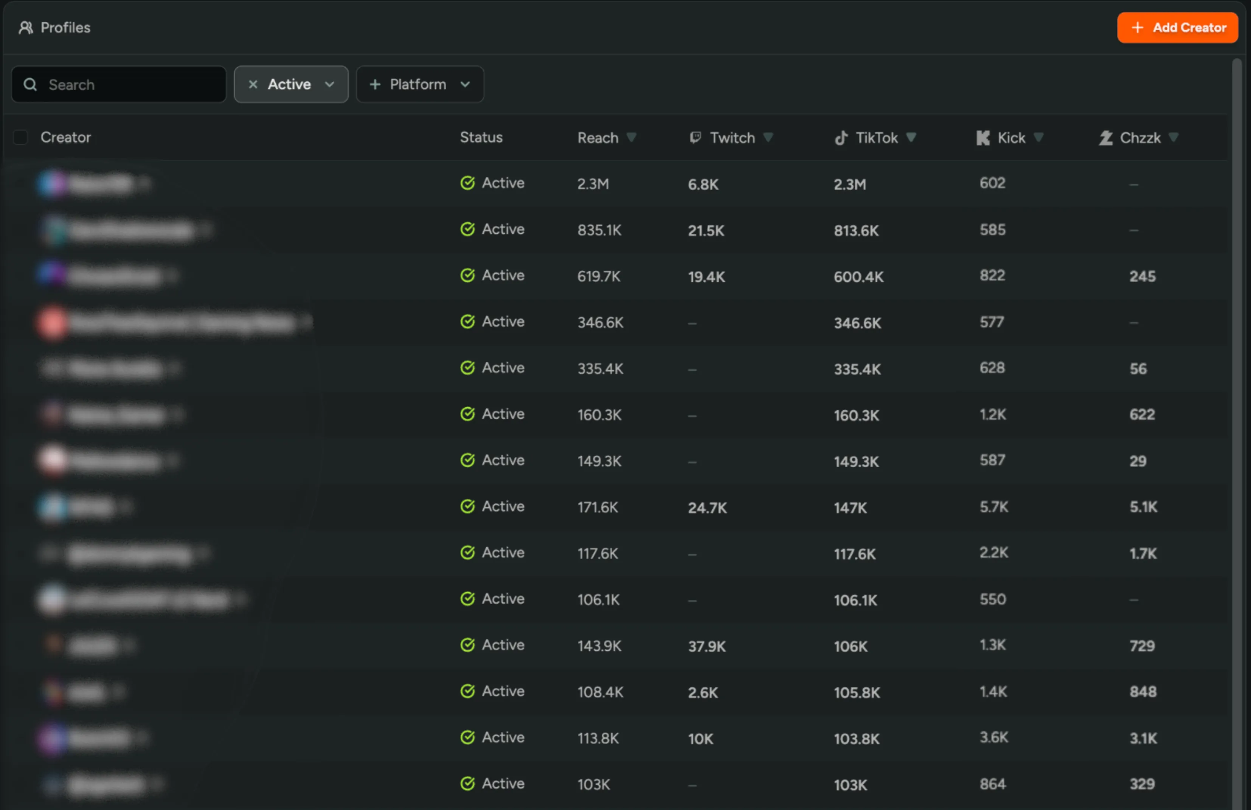Click the plus icon in the Platform filter
This screenshot has width=1251, height=810.
(x=375, y=84)
